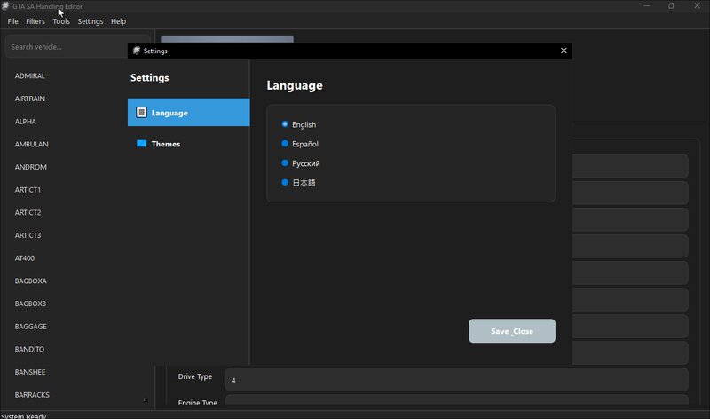
Task: Restore the main editor window size
Action: pyautogui.click(x=672, y=6)
